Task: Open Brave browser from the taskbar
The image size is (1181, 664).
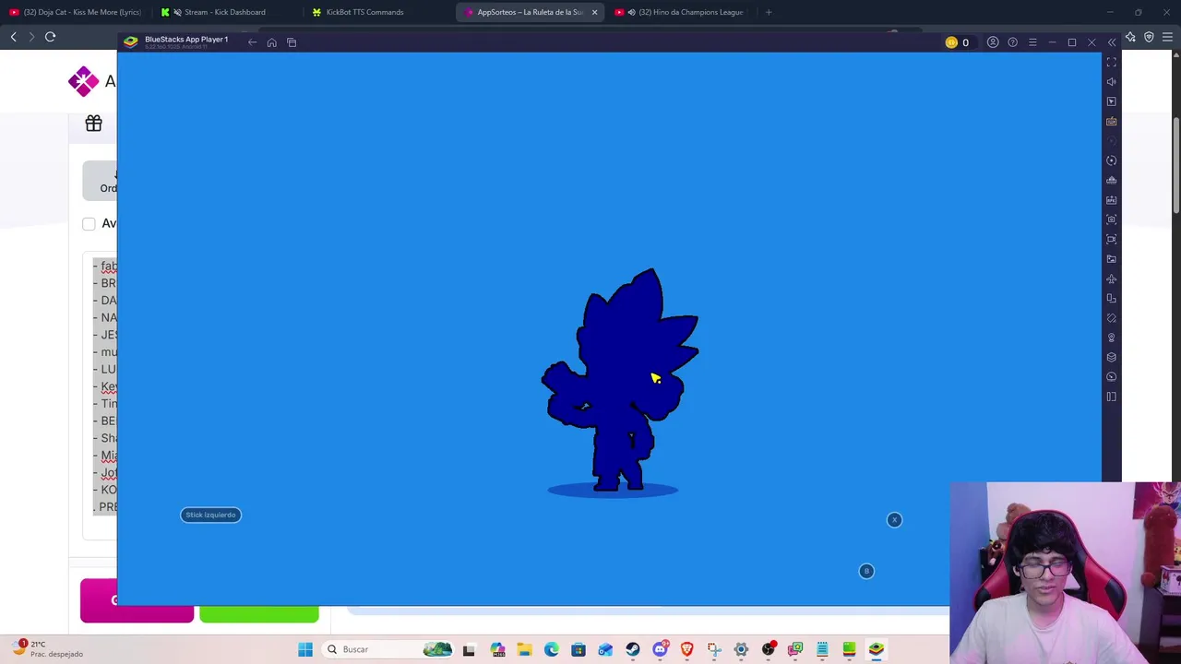Action: (x=686, y=649)
